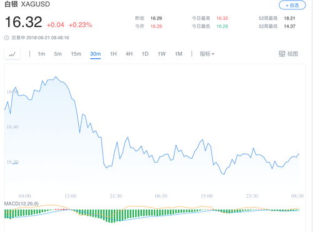The width and height of the screenshot is (313, 232).
Task: Click the 15:00 time axis label
Action: tap(207, 196)
